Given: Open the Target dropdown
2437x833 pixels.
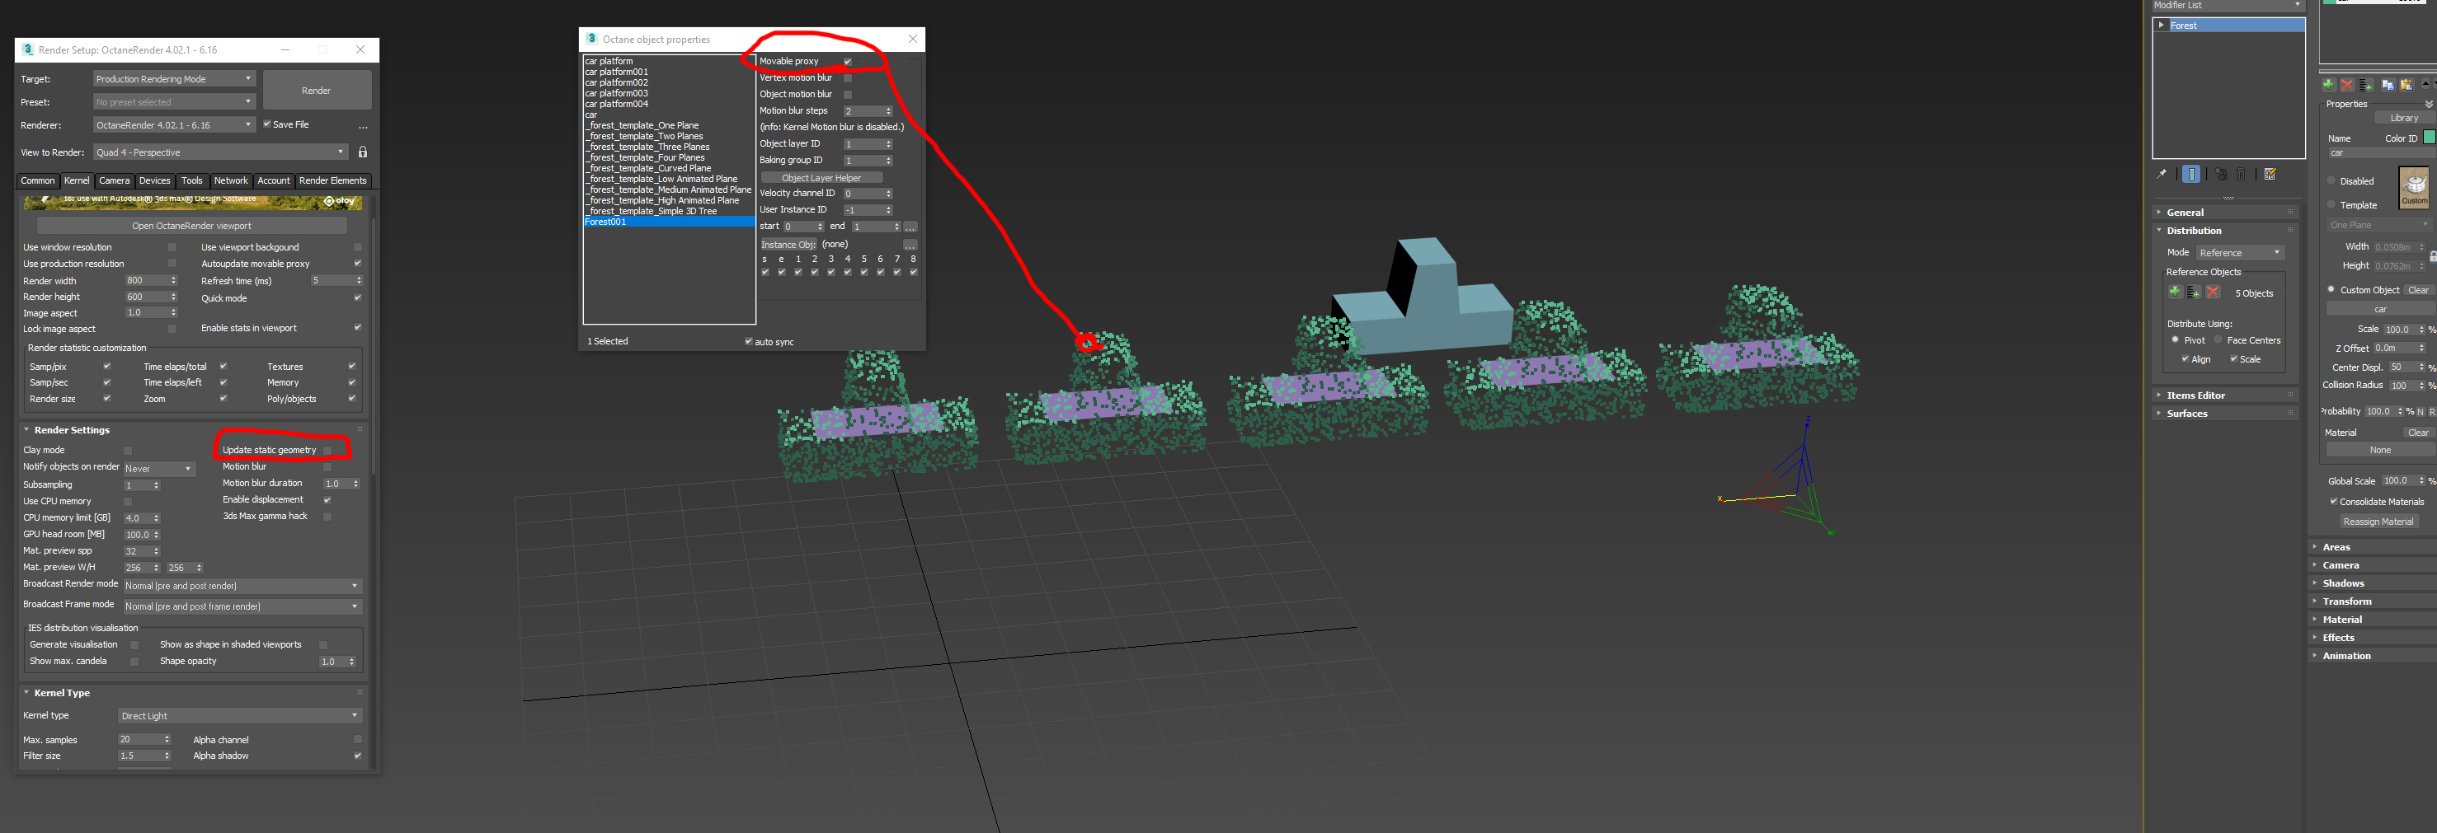Looking at the screenshot, I should click(x=174, y=78).
